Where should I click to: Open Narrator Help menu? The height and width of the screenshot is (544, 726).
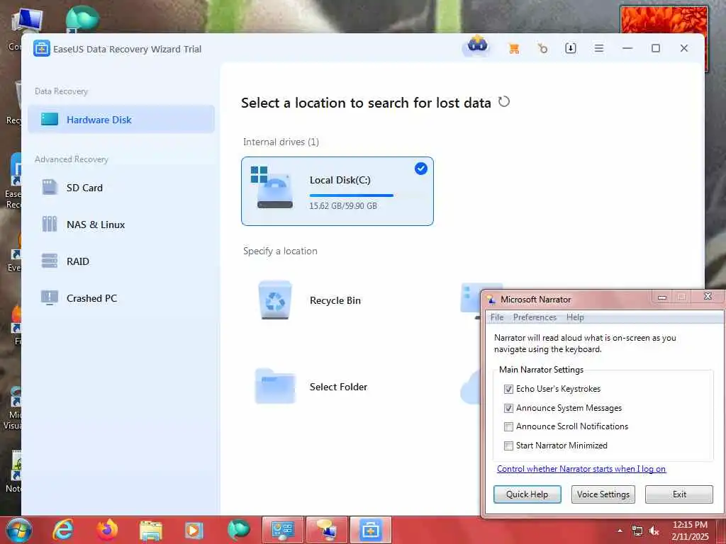574,317
